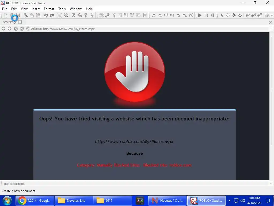Pause the simulation
This screenshot has height=206, width=274.
click(206, 15)
